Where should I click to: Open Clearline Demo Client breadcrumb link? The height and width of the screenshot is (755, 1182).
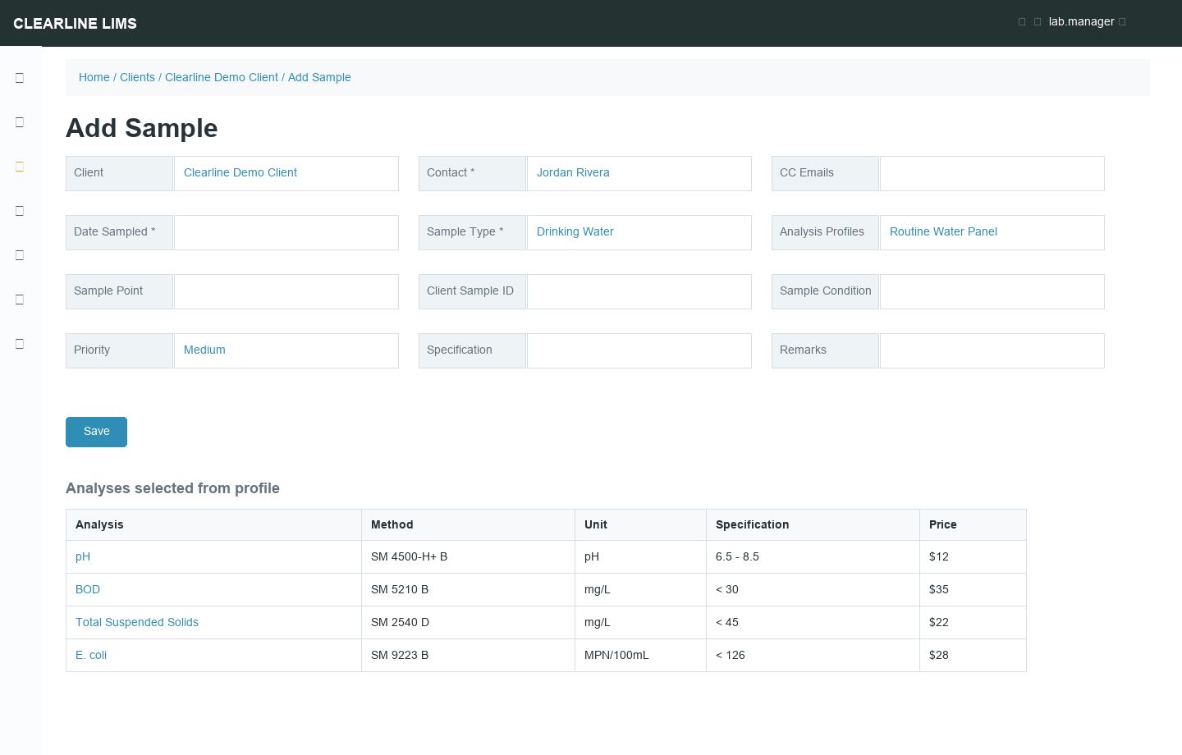222,77
